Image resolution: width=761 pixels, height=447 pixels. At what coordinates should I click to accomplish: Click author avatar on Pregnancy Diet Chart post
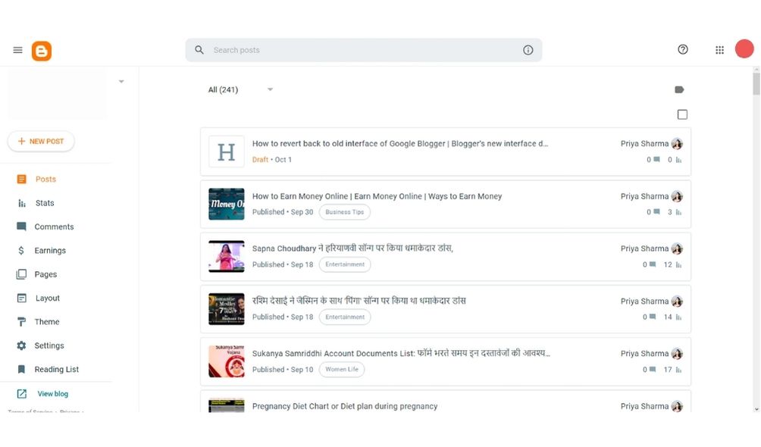(x=677, y=406)
